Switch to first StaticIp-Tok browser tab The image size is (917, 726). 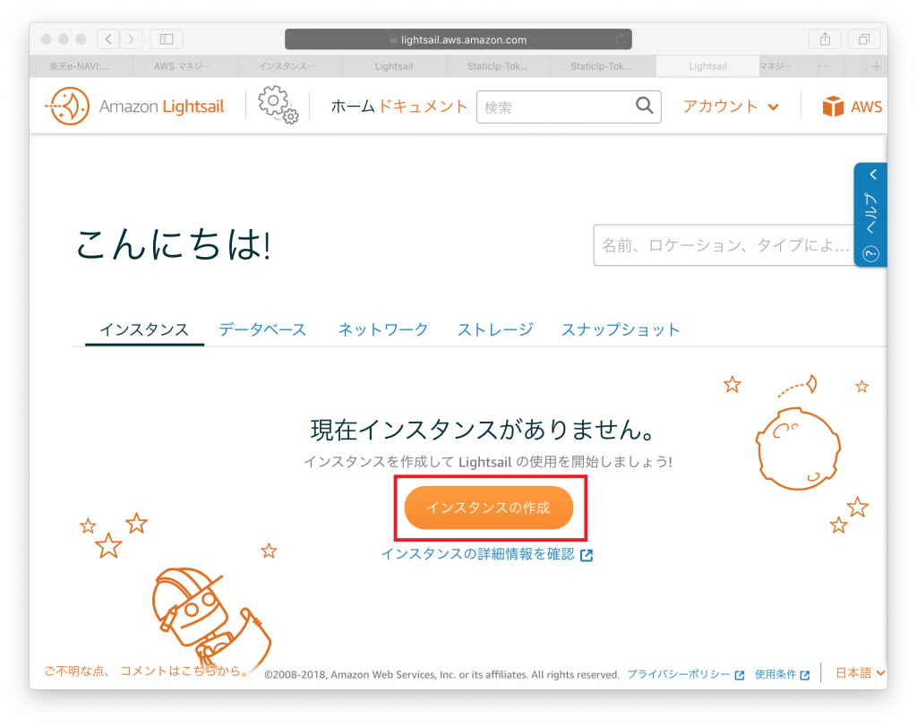point(498,66)
